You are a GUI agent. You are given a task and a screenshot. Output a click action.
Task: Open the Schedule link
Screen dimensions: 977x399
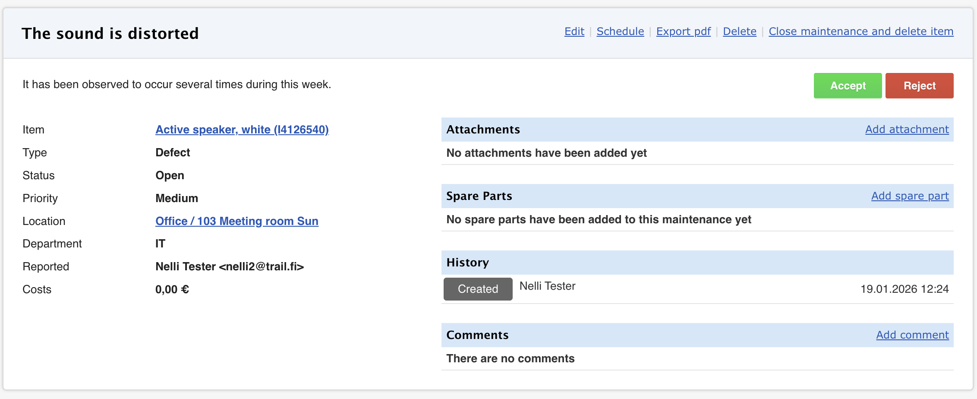620,32
